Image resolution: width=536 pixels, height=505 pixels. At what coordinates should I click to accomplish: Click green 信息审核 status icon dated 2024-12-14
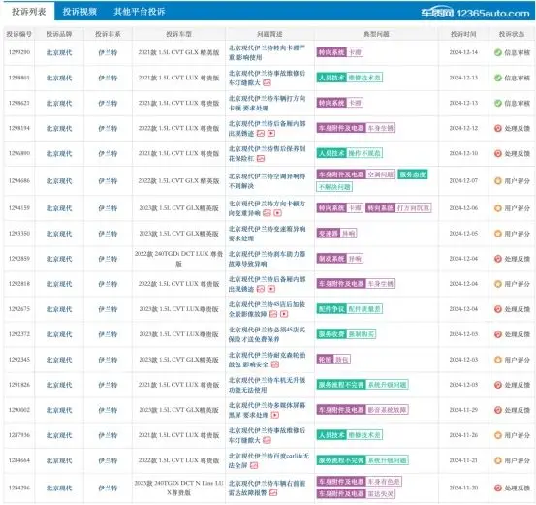click(x=498, y=52)
